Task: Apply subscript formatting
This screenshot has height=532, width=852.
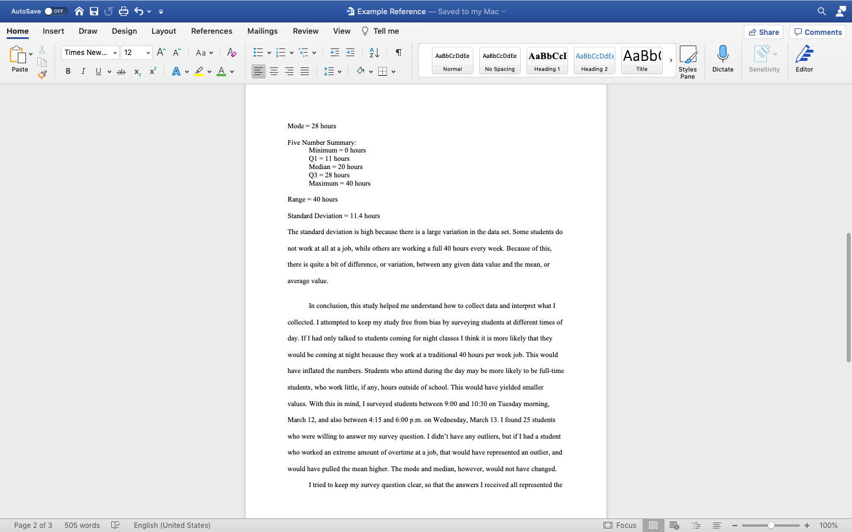Action: pyautogui.click(x=137, y=72)
